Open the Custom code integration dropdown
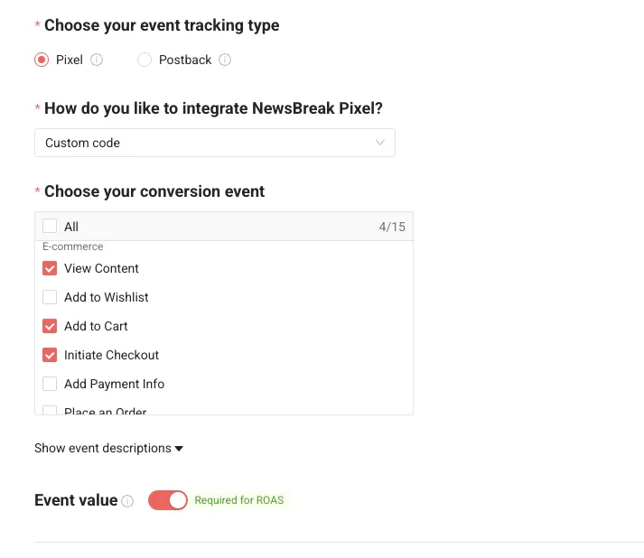This screenshot has width=644, height=558. click(214, 143)
